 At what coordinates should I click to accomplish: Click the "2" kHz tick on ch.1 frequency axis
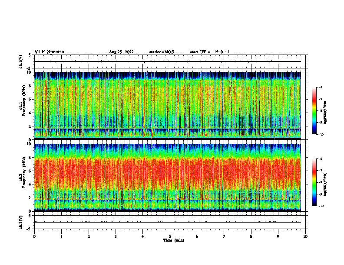coord(30,126)
